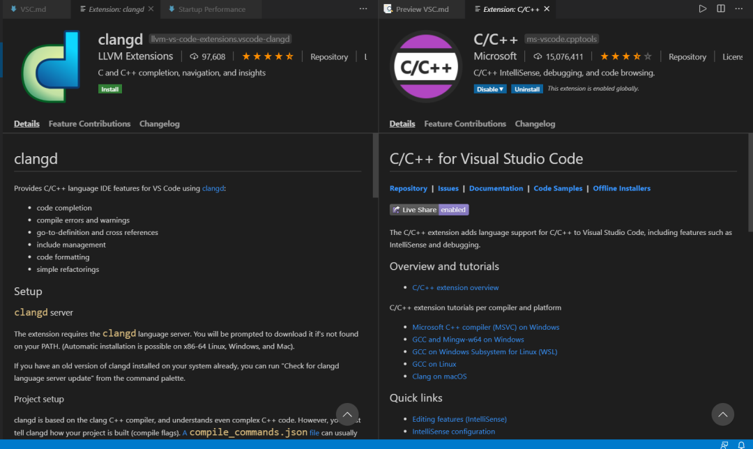753x449 pixels.
Task: Open Microsoft C++ compiler (MSVC) on Windows link
Action: (485, 327)
